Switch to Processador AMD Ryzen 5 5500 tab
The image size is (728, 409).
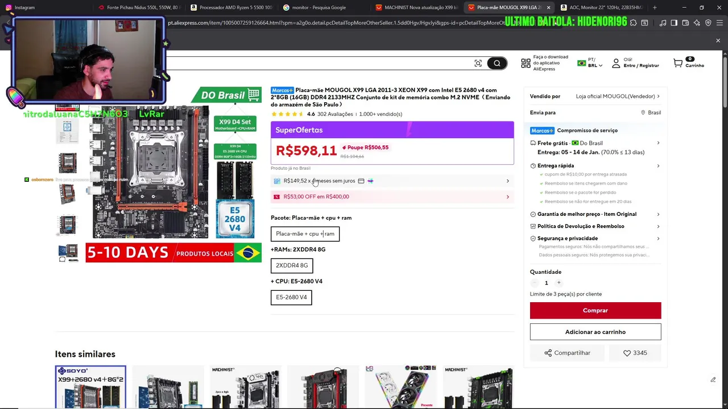(231, 7)
